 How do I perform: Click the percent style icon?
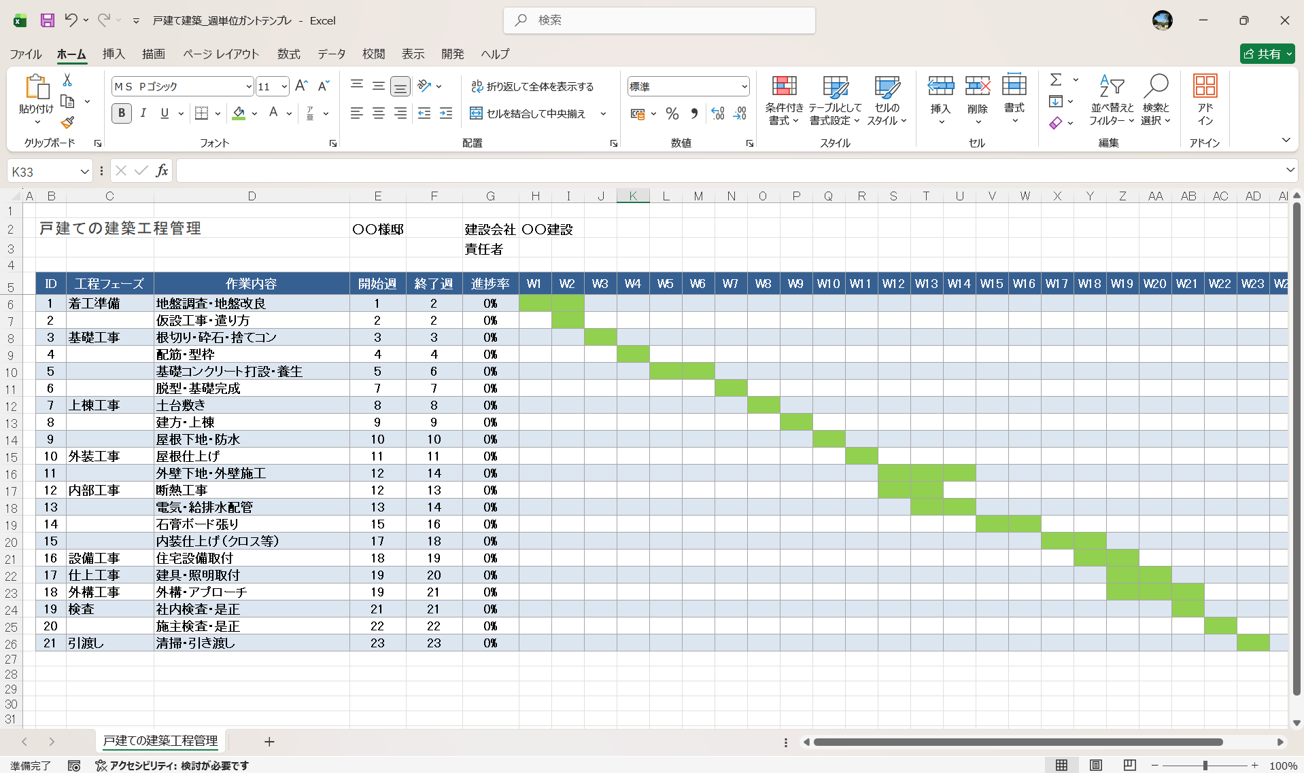point(672,114)
